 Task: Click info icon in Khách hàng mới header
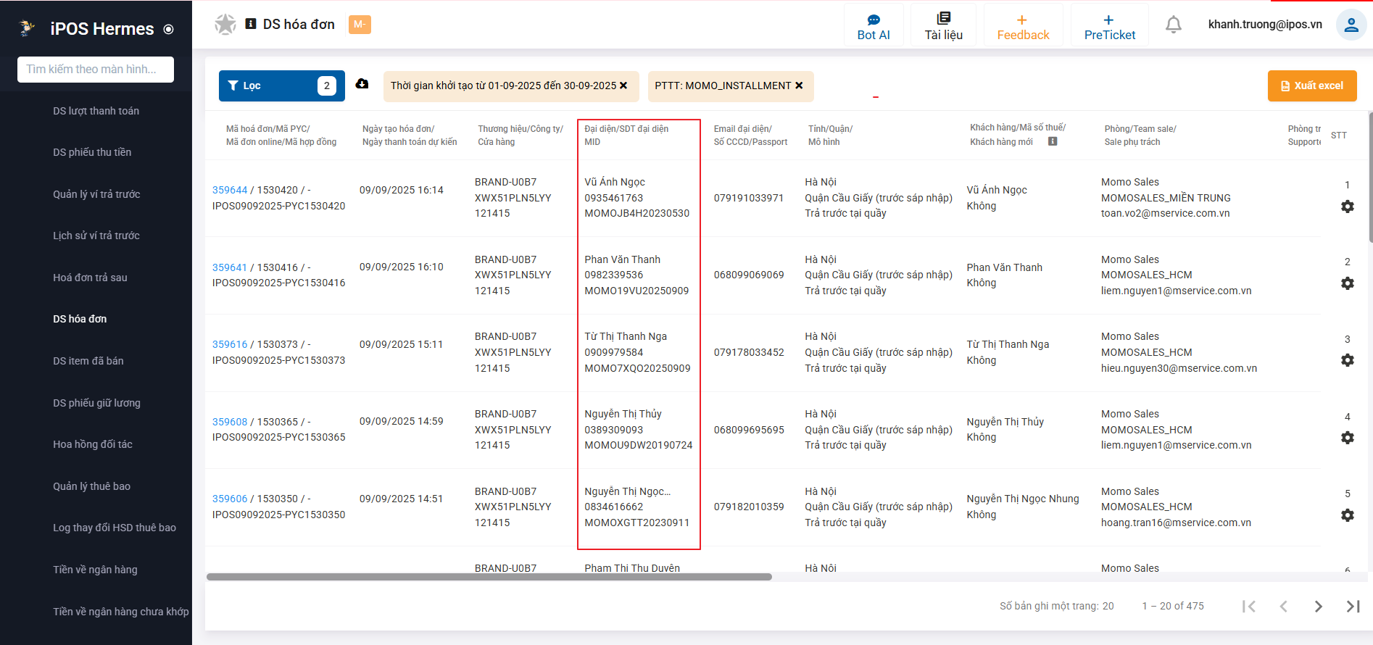[x=1053, y=141]
